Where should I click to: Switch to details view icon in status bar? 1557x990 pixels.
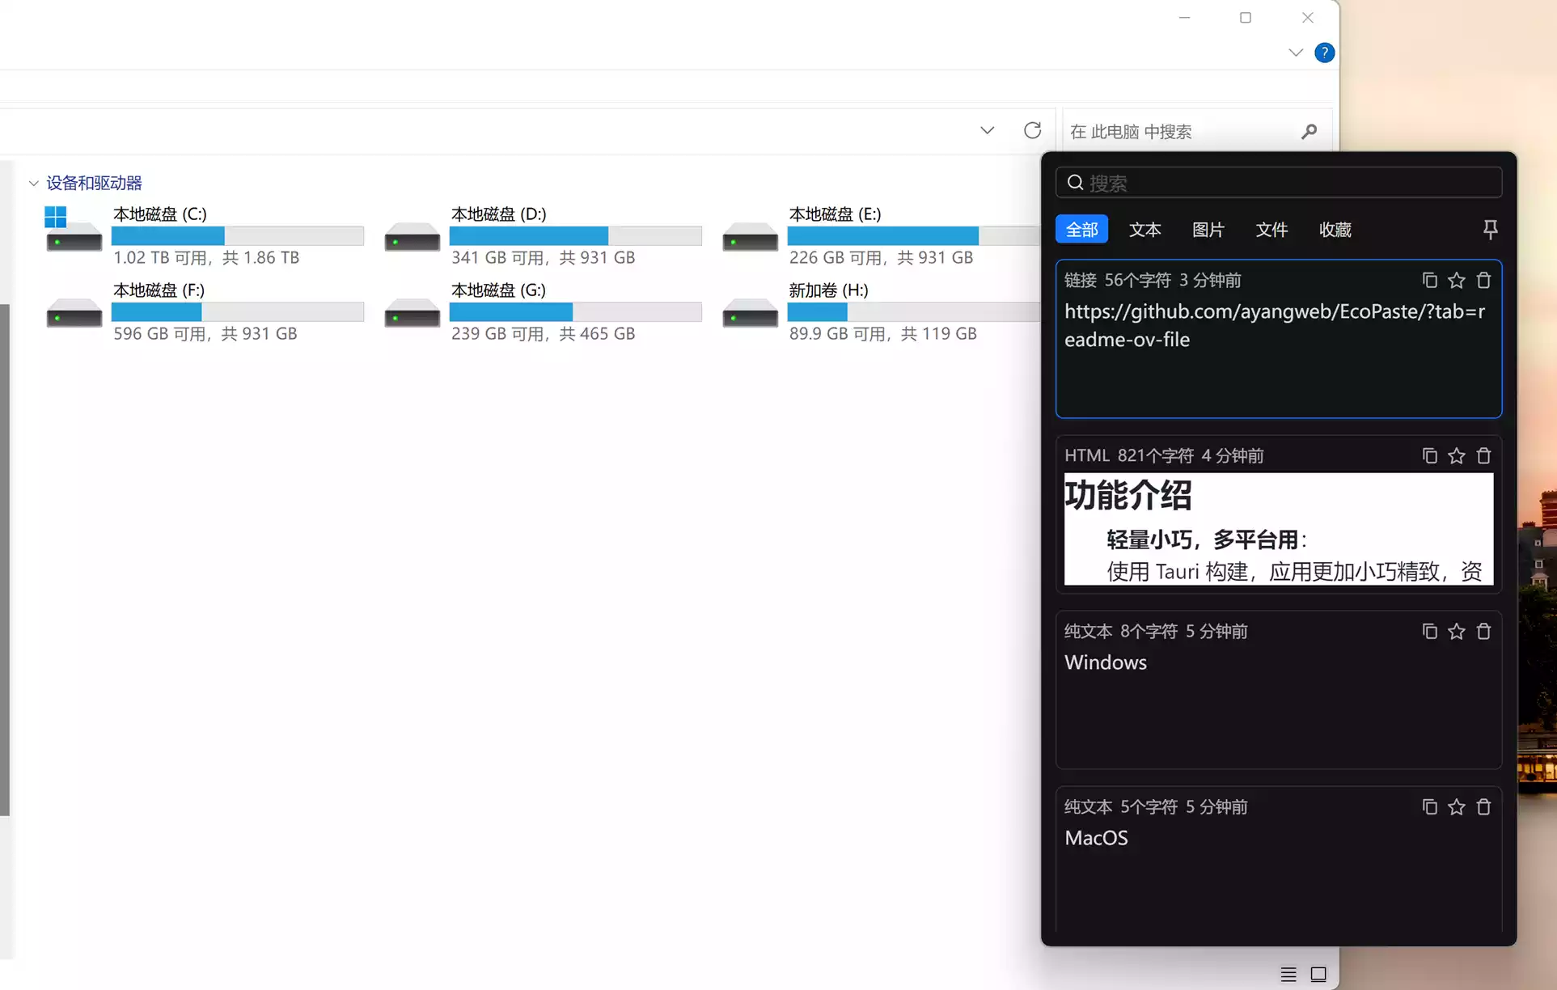pos(1288,974)
